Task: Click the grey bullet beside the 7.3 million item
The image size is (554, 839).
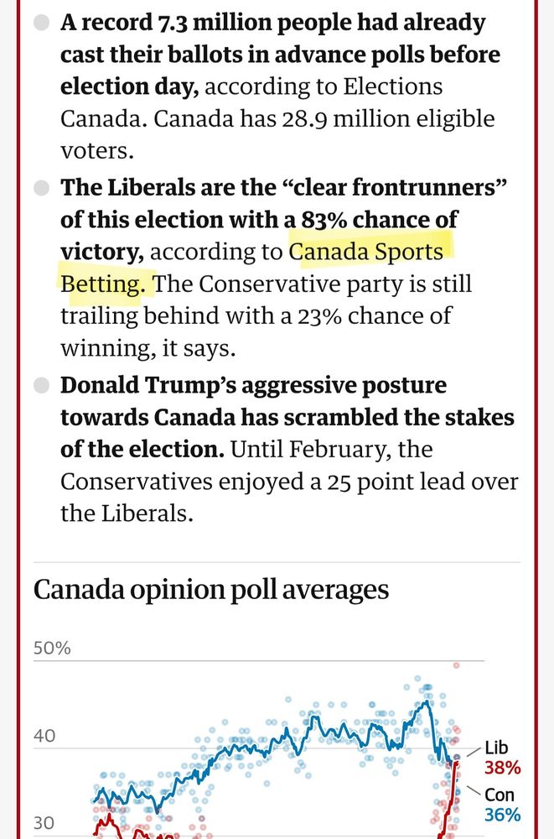Action: pos(42,23)
